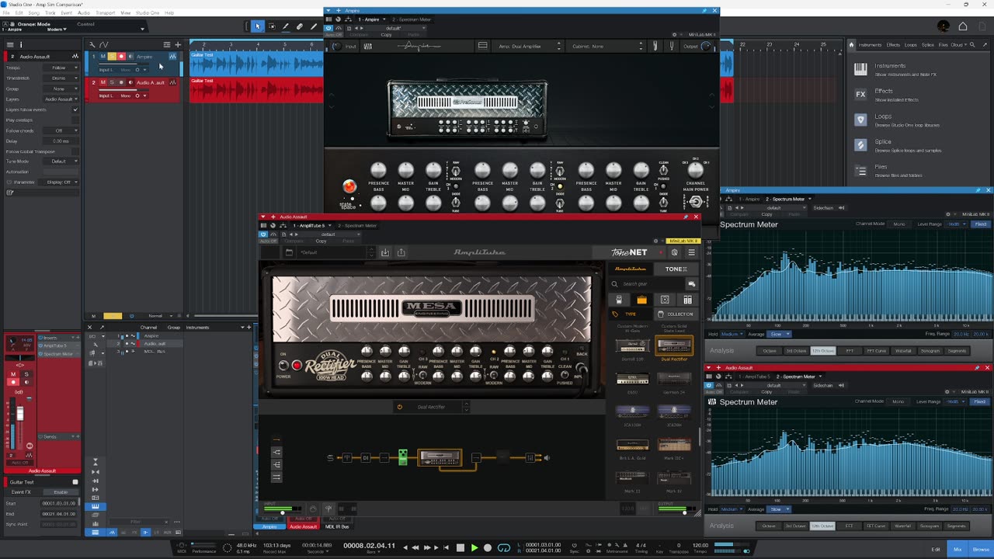Image resolution: width=994 pixels, height=559 pixels.
Task: Select FFT analysis in upper Spectrum Meter
Action: 850,351
